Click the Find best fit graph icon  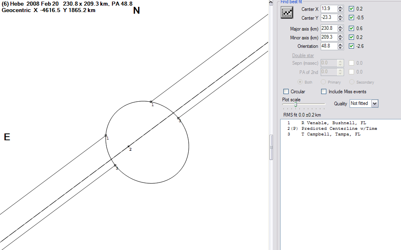(x=287, y=12)
